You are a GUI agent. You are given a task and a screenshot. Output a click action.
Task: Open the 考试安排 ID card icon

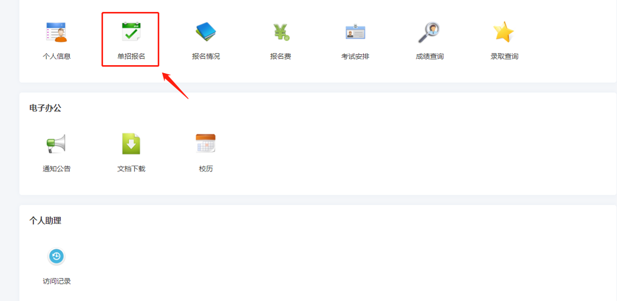(355, 32)
